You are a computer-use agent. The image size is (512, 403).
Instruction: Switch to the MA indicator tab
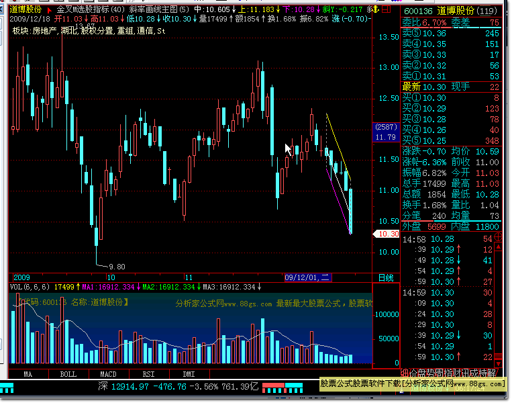pyautogui.click(x=28, y=373)
